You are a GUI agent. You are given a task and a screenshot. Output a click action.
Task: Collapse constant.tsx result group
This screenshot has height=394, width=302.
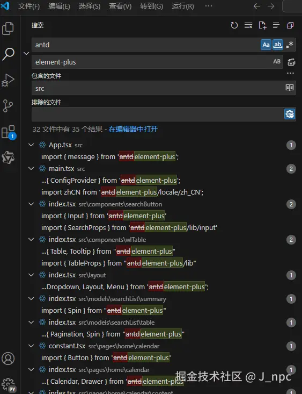tap(31, 346)
